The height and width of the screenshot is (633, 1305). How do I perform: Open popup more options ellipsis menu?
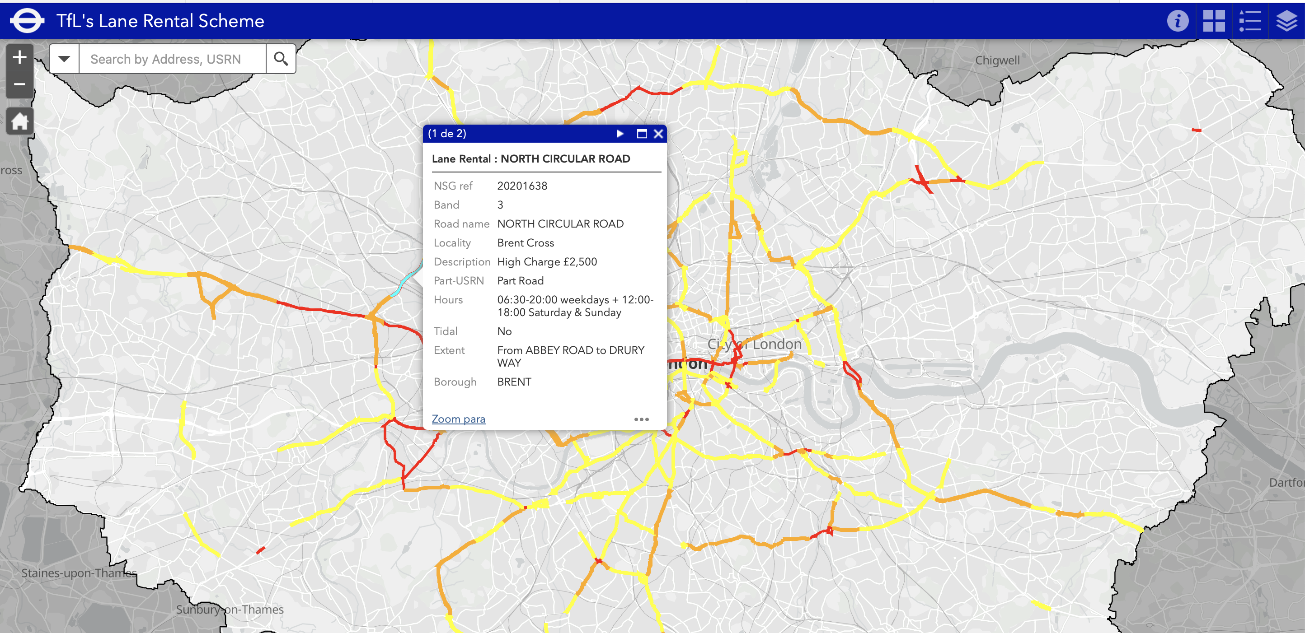(641, 419)
